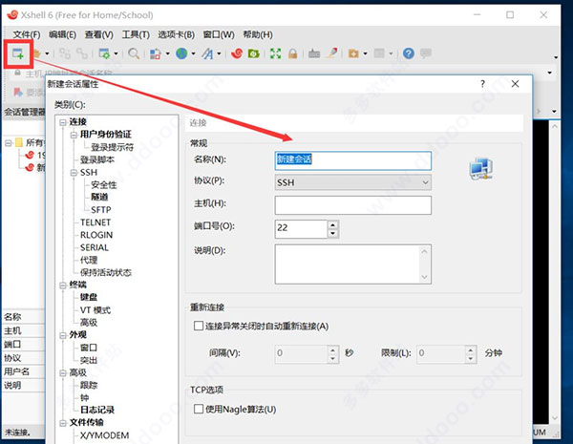The image size is (573, 444).
Task: Open the 文件(F) menu
Action: [x=27, y=34]
